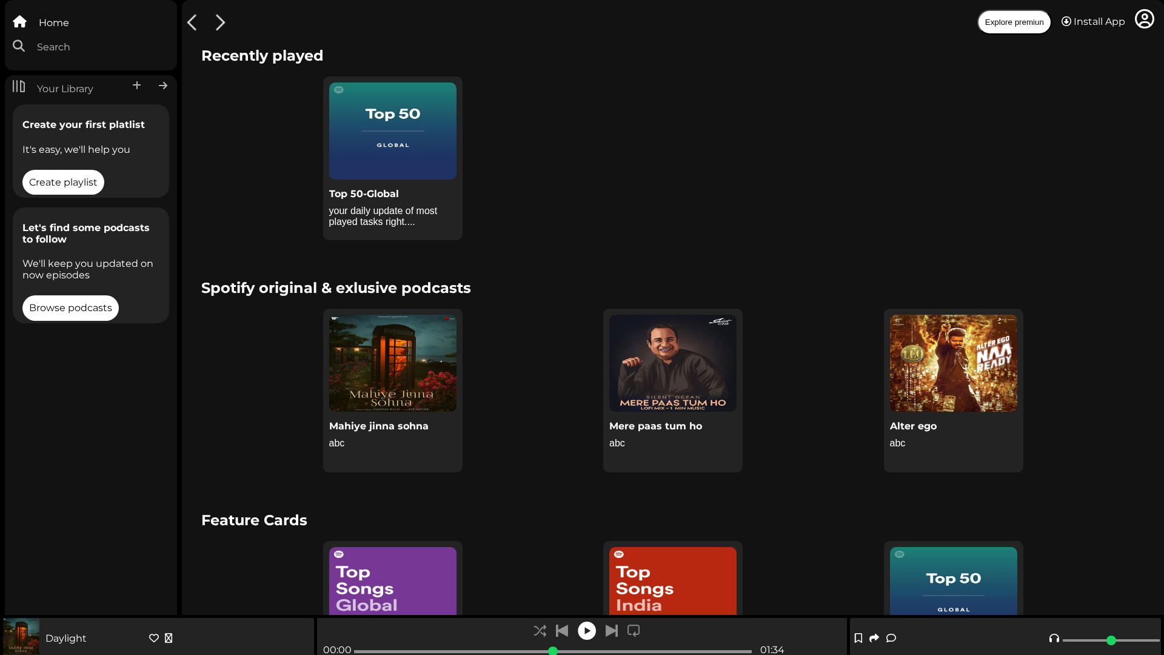Open the Top Songs India feature card
The image size is (1164, 655).
pyautogui.click(x=673, y=581)
